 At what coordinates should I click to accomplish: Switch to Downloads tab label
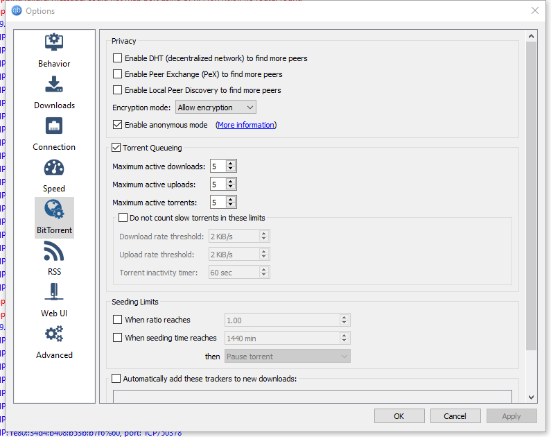tap(55, 105)
